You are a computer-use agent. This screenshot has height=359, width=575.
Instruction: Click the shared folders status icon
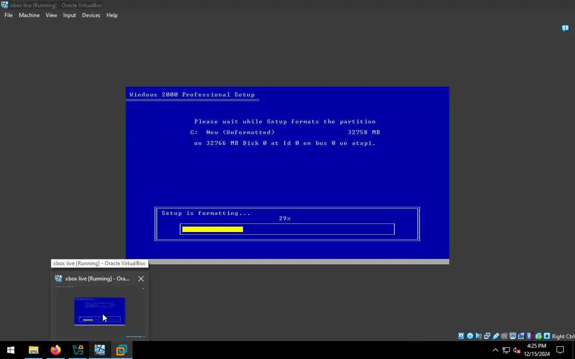coord(504,336)
